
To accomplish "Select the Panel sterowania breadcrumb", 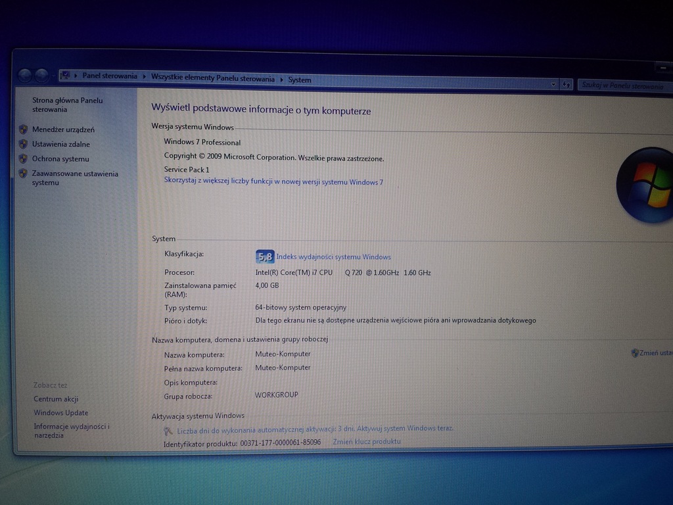I will pos(110,76).
